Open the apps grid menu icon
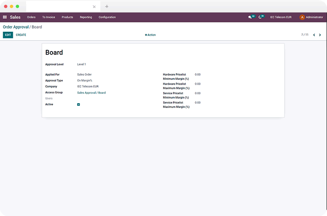327x216 pixels. click(4, 17)
